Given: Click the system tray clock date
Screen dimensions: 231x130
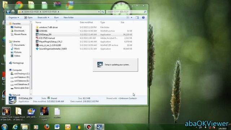Looking at the screenshot, I should [222, 129].
